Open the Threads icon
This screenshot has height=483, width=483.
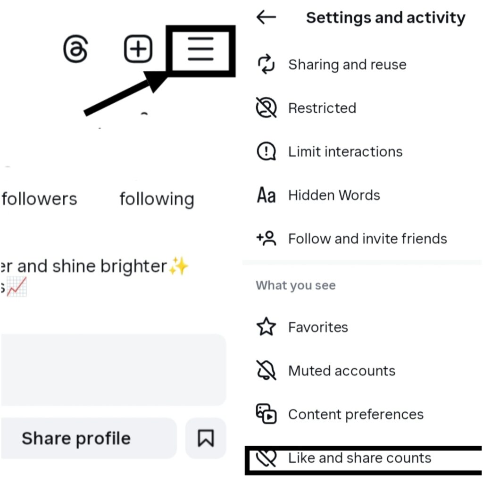point(75,49)
